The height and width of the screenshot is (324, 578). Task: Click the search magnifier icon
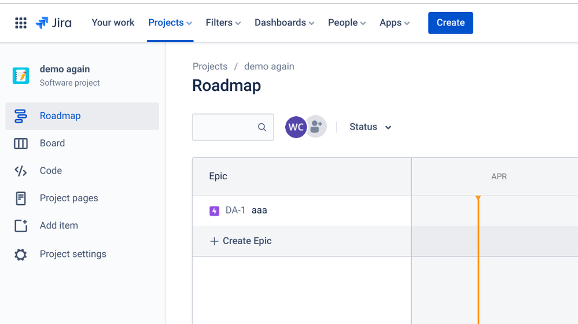(x=262, y=127)
